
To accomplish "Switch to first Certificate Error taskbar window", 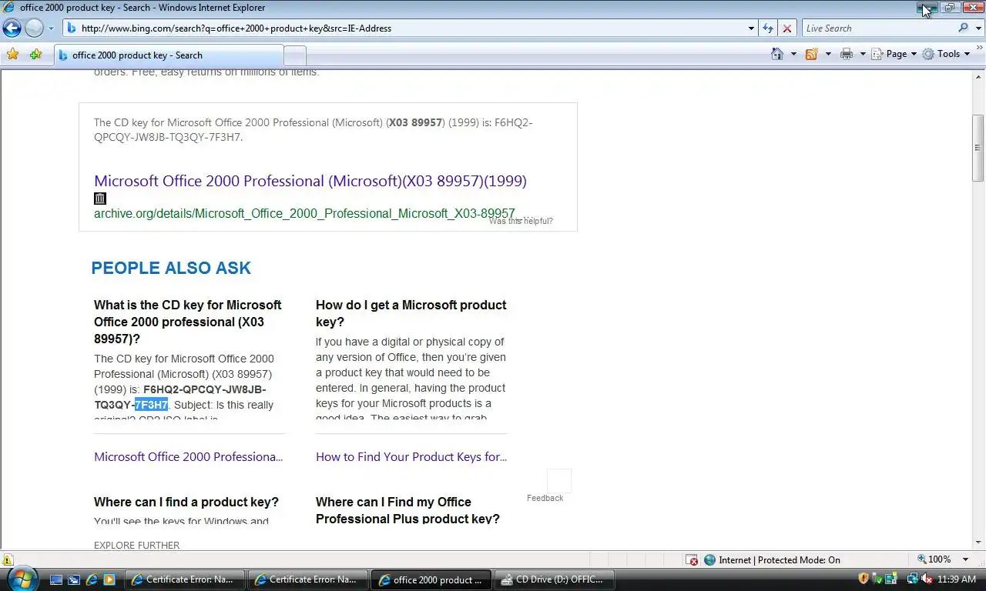I will pos(184,579).
